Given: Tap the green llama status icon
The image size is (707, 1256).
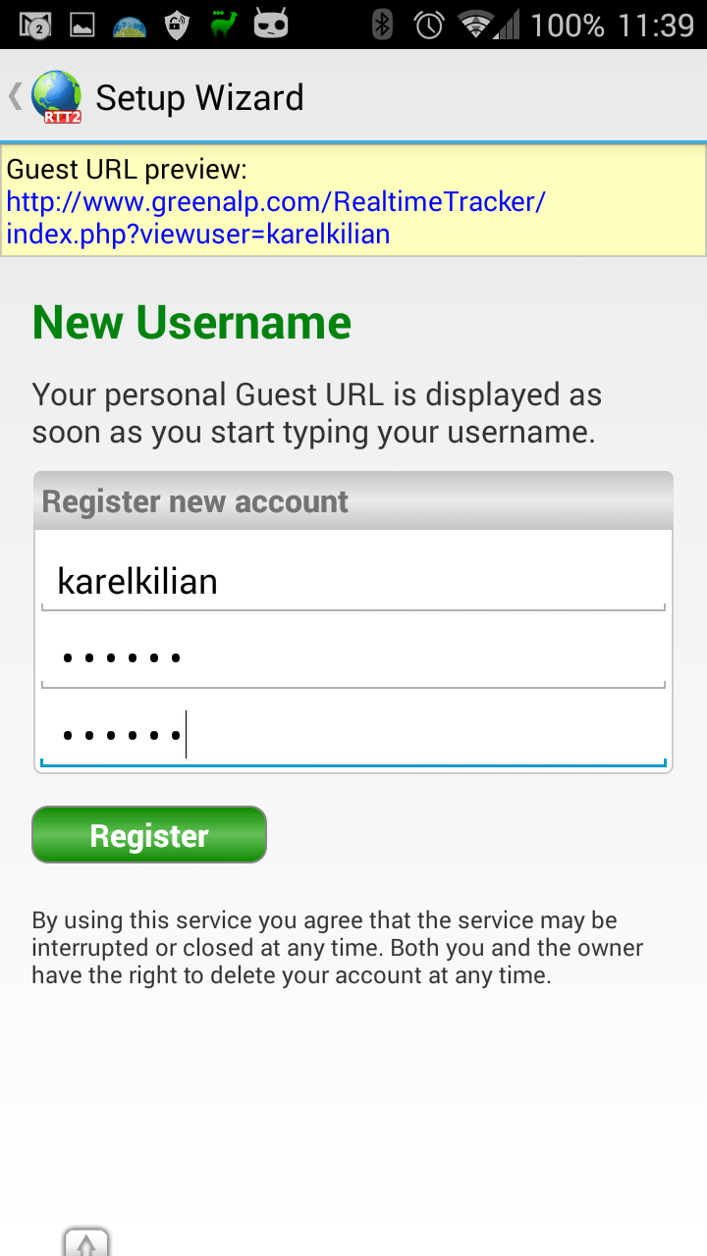Looking at the screenshot, I should (x=224, y=25).
